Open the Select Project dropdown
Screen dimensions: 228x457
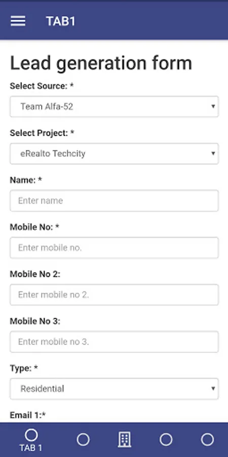point(114,153)
